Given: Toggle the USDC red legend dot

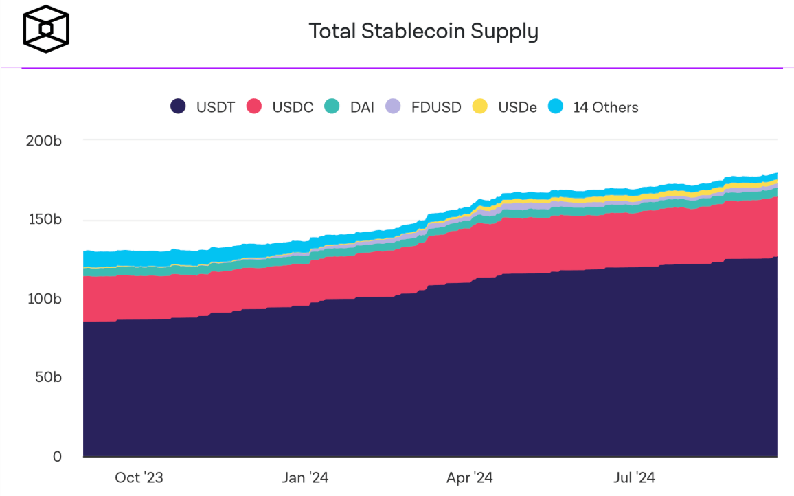Looking at the screenshot, I should (x=254, y=106).
